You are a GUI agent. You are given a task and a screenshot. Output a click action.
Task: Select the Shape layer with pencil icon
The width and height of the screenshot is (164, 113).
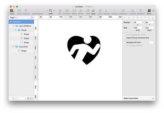click(21, 34)
